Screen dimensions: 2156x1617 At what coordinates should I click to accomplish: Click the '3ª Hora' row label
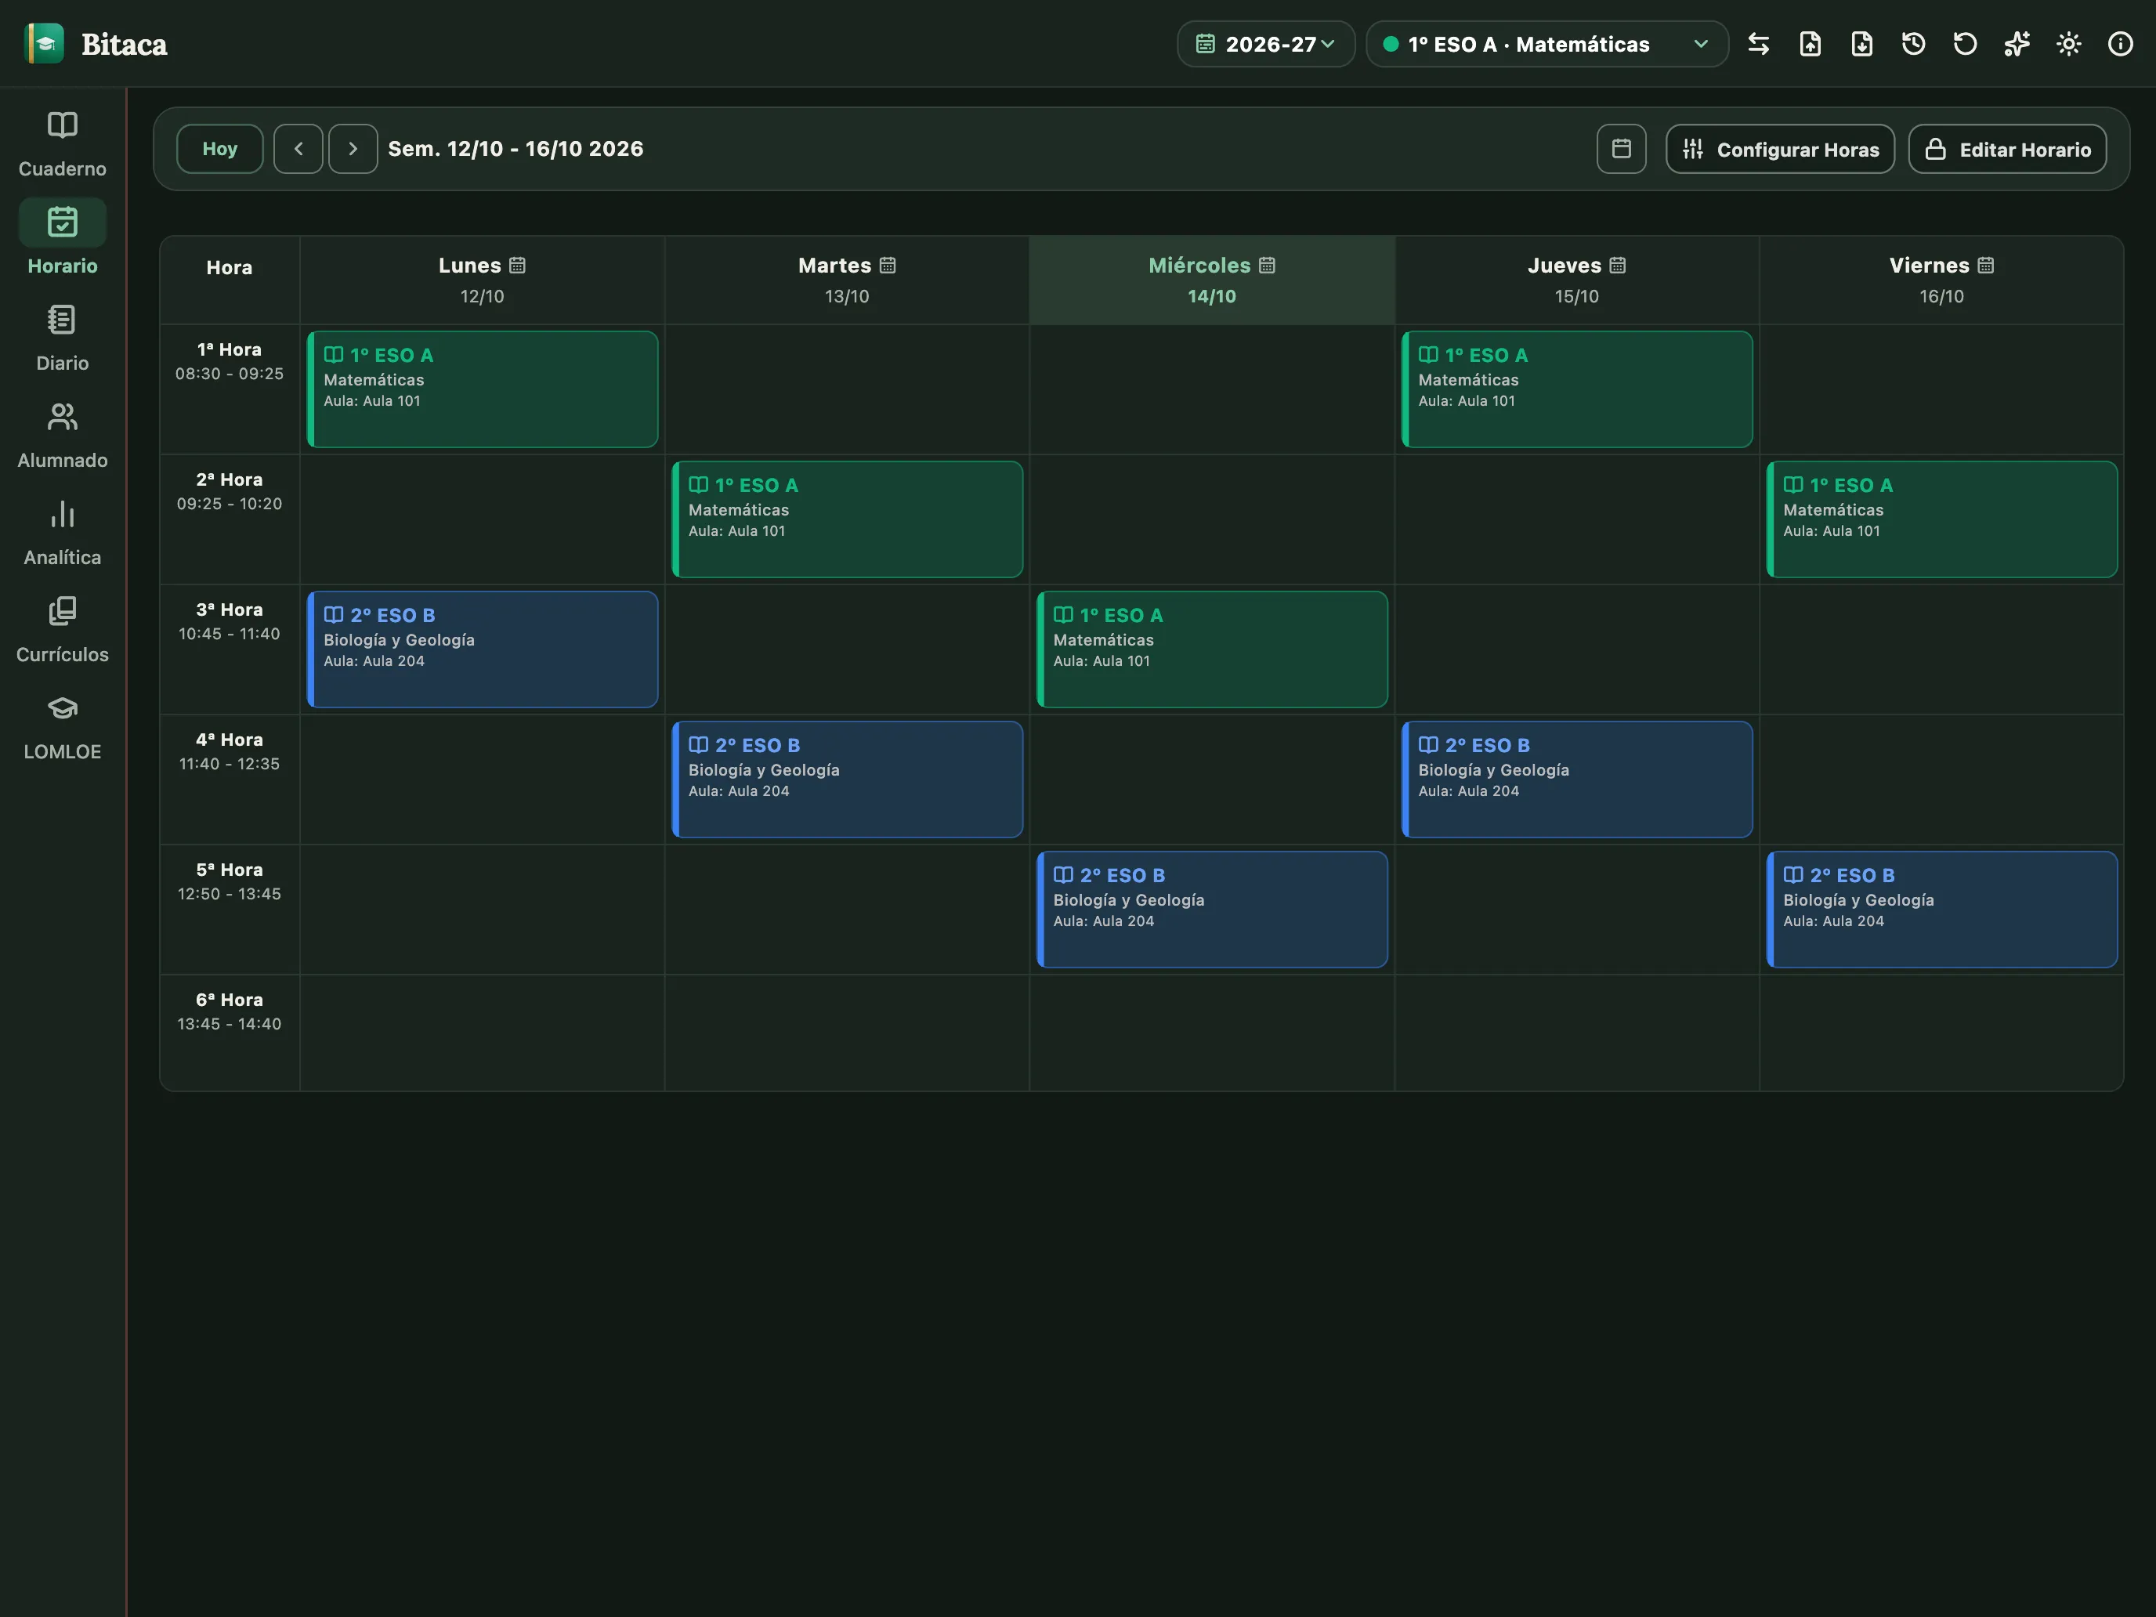pos(229,610)
